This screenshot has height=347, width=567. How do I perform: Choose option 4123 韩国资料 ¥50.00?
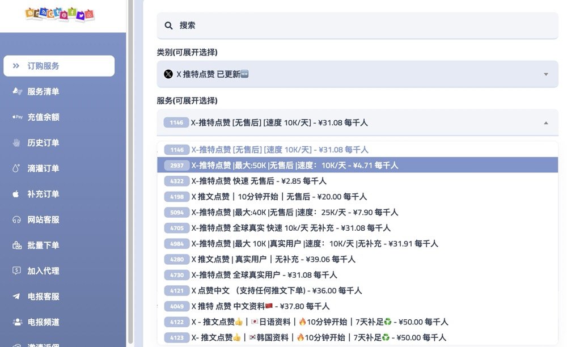tap(357, 337)
